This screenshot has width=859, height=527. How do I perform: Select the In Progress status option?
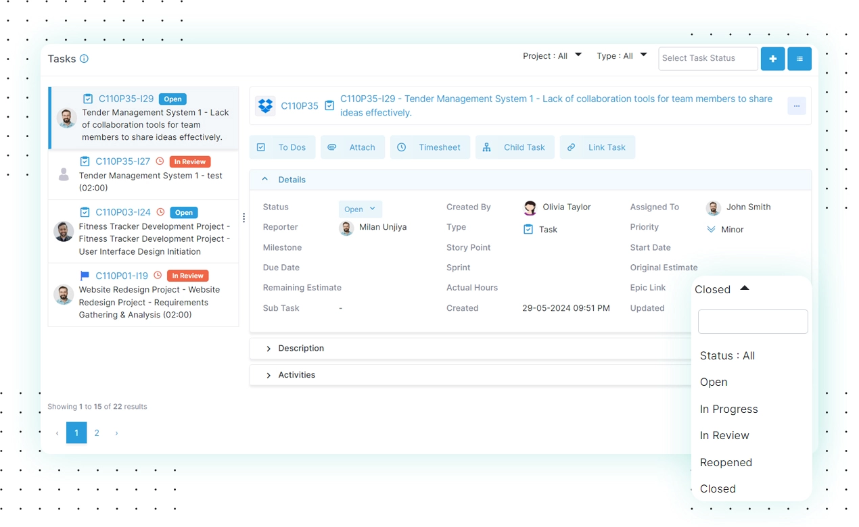click(728, 409)
